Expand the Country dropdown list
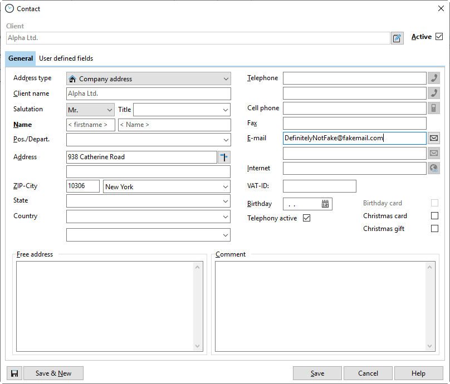The image size is (450, 384). click(148, 216)
